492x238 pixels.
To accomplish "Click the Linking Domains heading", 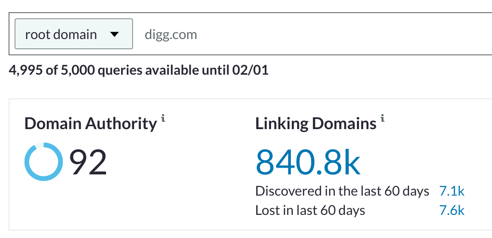I will pos(315,123).
